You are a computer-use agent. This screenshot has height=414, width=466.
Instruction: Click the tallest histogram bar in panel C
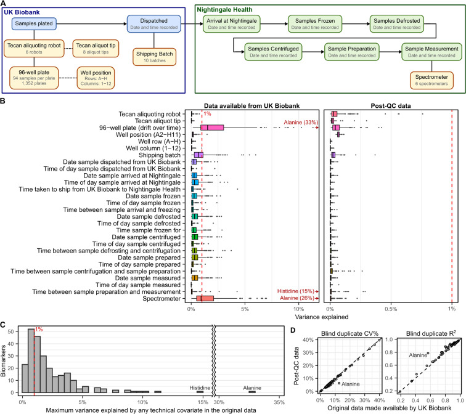point(31,360)
